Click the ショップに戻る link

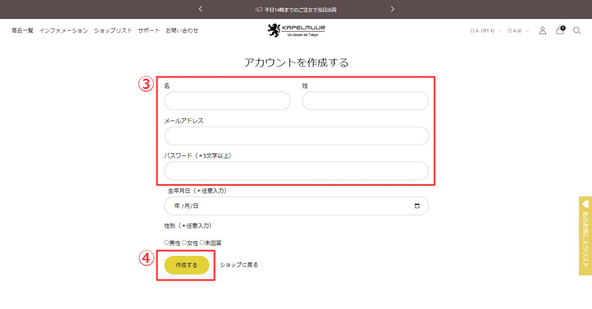coord(239,265)
